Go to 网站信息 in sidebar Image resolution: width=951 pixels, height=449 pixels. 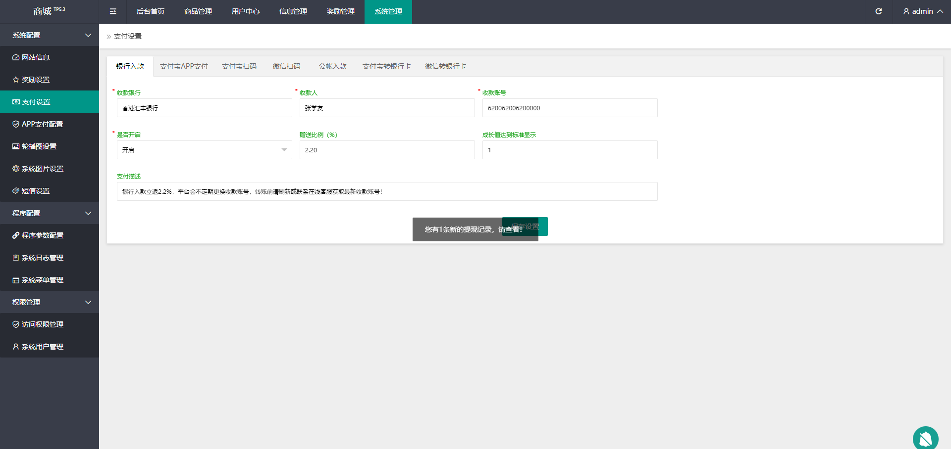pyautogui.click(x=50, y=57)
